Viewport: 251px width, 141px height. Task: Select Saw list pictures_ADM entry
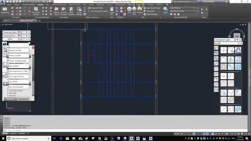(19, 87)
